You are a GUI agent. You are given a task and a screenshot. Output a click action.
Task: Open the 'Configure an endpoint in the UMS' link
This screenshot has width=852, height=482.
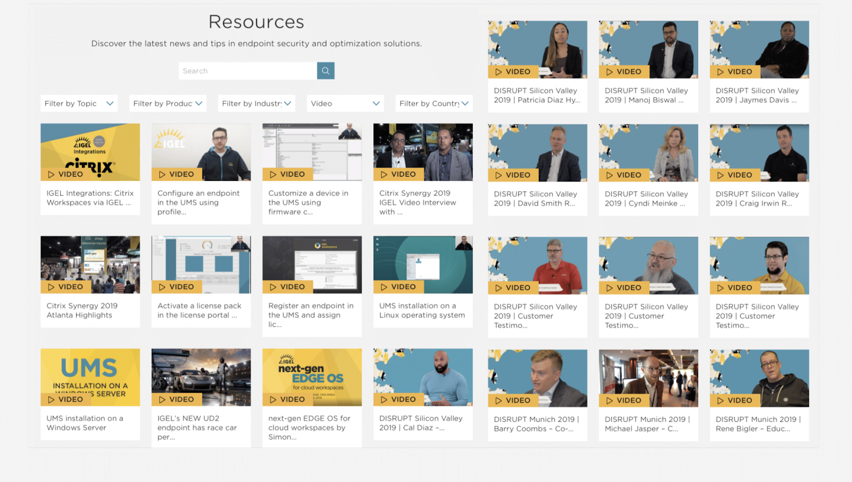coord(199,203)
